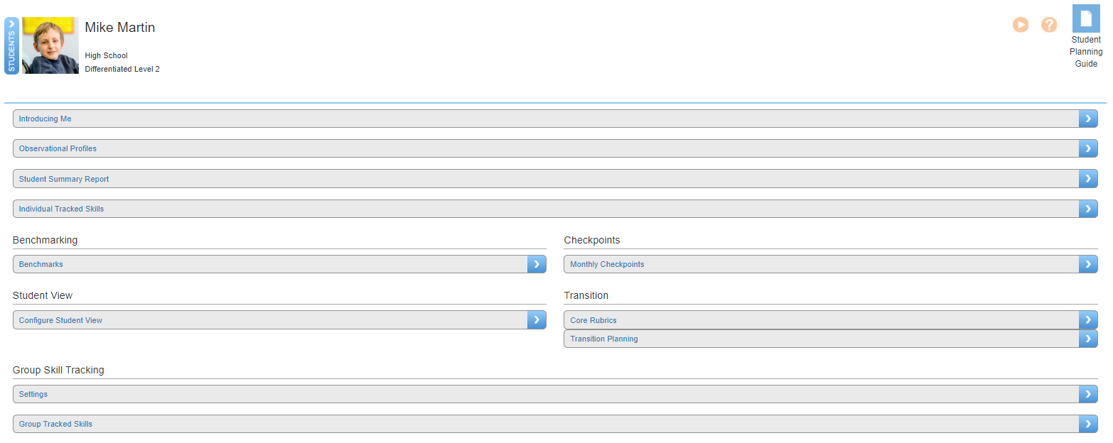The height and width of the screenshot is (443, 1113).
Task: Click the arrow button for Observational Profiles
Action: coord(1088,148)
